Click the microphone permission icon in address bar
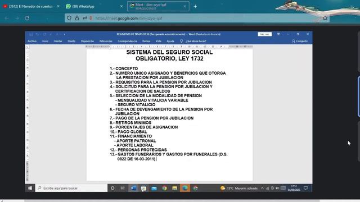The height and width of the screenshot is (202, 360). [x=91, y=18]
